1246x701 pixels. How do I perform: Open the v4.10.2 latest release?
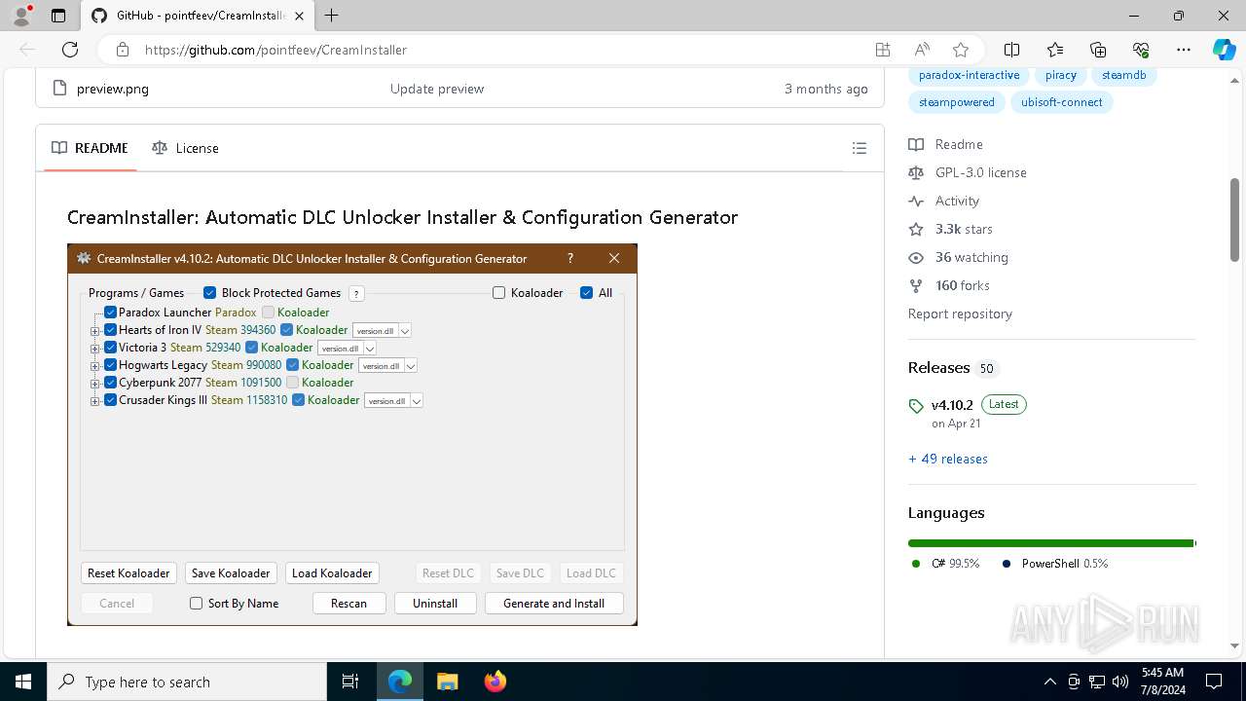[x=952, y=404]
